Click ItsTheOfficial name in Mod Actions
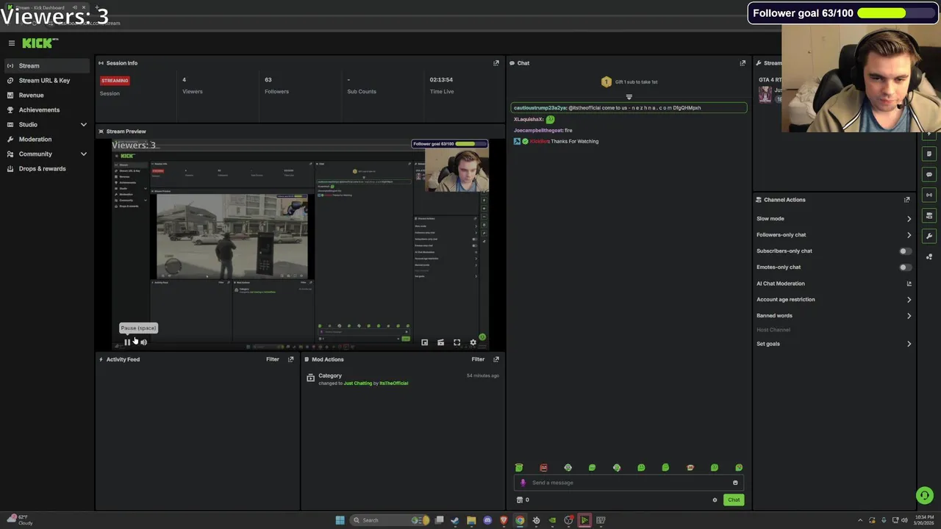Screen dimensions: 941x529 pos(394,384)
